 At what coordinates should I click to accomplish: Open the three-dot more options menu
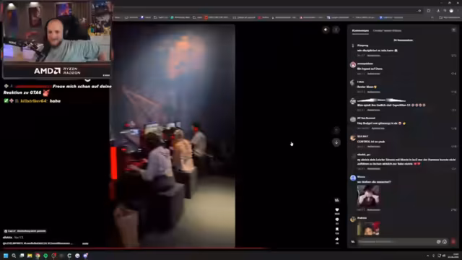click(336, 30)
